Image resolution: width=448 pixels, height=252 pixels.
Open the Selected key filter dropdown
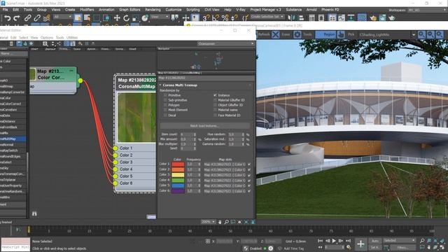coord(399,241)
